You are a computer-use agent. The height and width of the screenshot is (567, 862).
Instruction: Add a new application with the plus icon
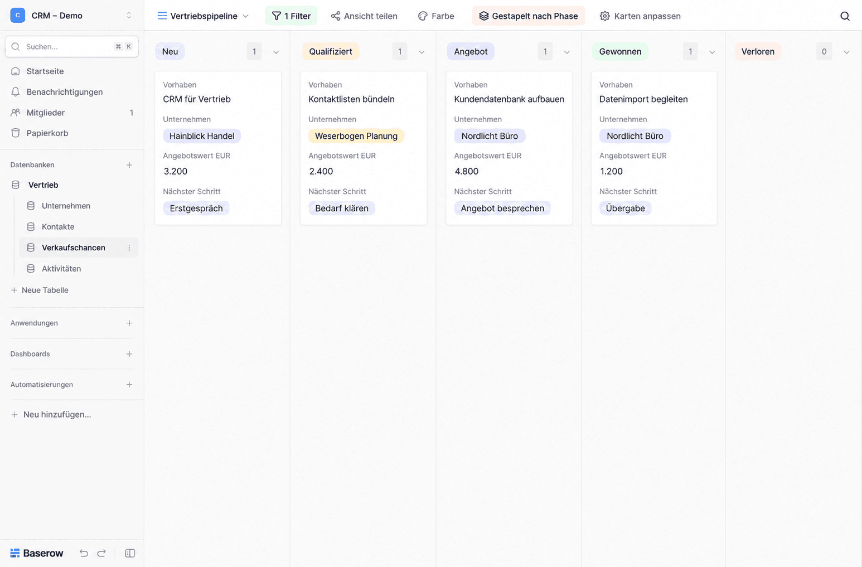click(x=129, y=323)
